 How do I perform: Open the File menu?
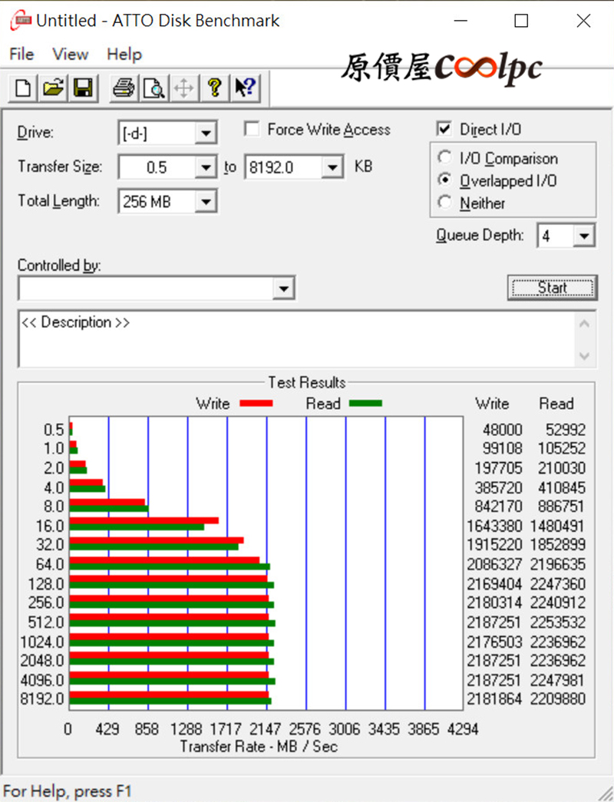click(21, 54)
